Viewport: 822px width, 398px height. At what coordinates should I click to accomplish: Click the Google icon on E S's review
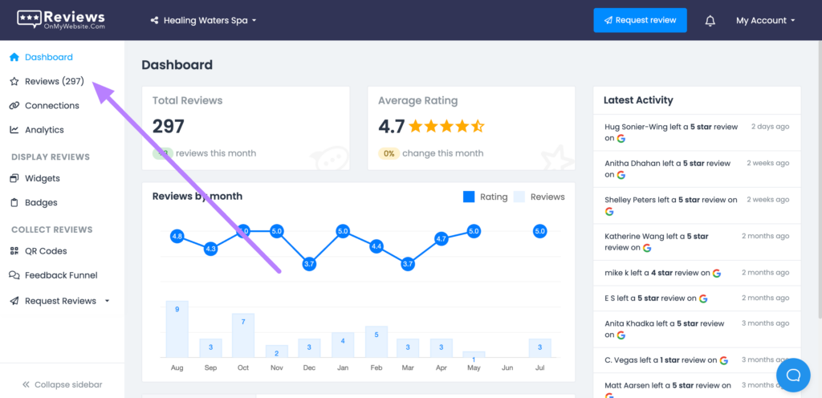point(703,298)
